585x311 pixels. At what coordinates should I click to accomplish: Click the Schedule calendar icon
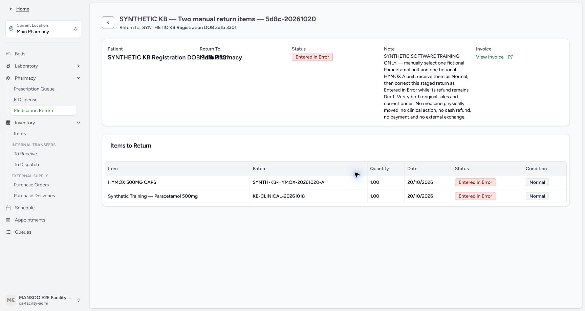coord(8,208)
